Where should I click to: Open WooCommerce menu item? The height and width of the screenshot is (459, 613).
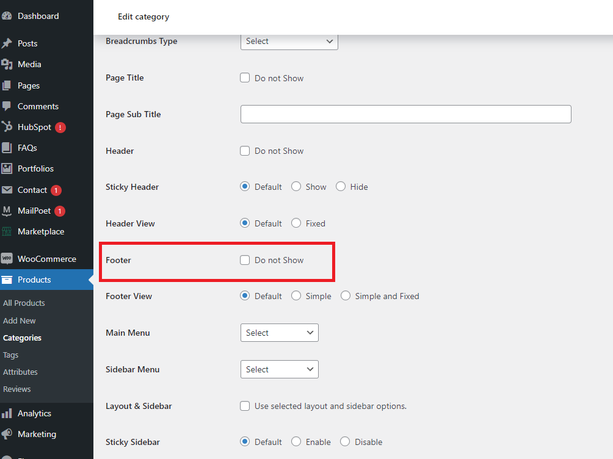tap(46, 259)
